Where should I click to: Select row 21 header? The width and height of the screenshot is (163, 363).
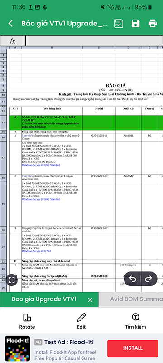3,247
